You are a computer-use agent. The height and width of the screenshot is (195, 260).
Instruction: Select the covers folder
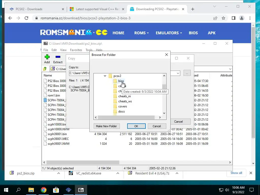pyautogui.click(x=123, y=106)
